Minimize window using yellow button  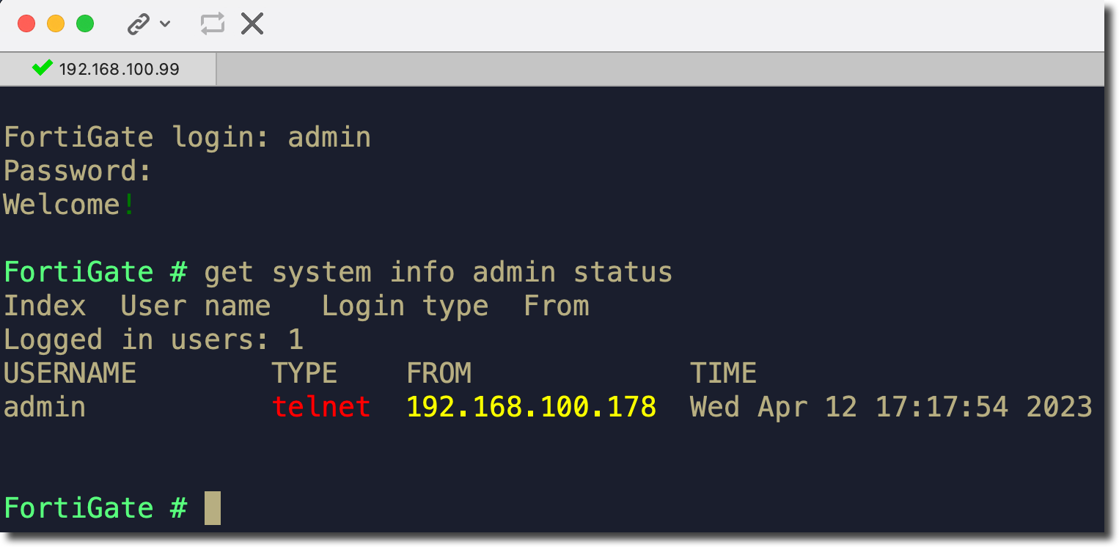(56, 23)
